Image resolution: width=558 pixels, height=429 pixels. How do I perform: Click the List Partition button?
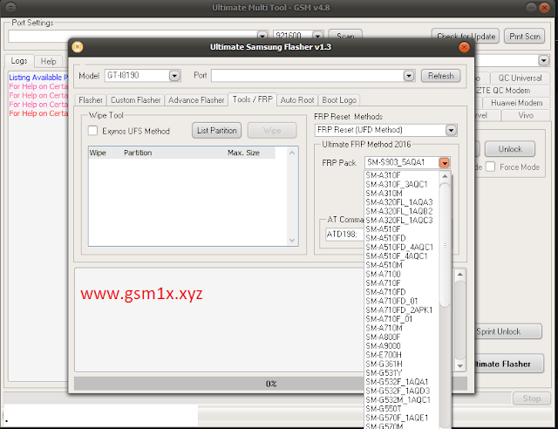click(x=217, y=131)
